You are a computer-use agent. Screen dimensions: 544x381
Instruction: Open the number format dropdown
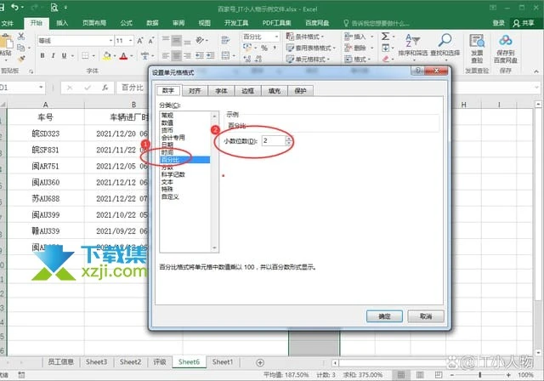[x=276, y=37]
